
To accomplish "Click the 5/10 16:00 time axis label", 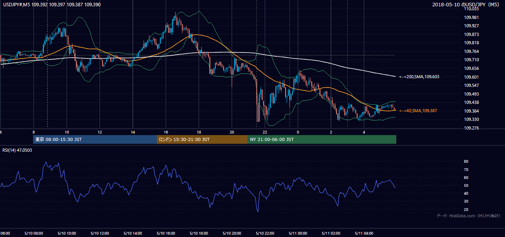I will [166, 233].
